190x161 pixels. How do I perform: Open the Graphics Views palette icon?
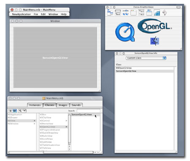157,12
